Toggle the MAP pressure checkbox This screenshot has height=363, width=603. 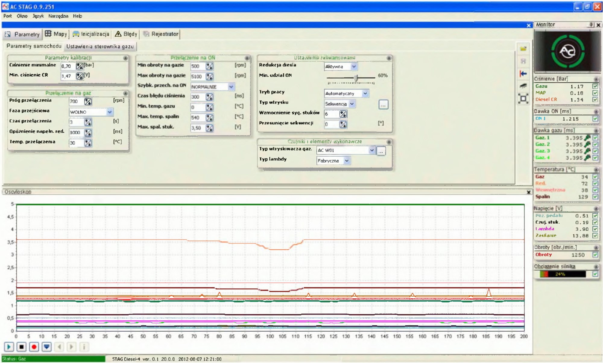(595, 93)
